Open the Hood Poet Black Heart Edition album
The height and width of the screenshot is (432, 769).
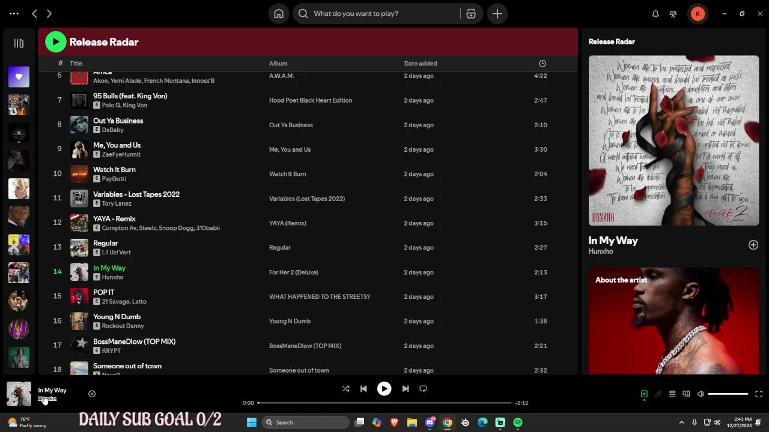311,100
